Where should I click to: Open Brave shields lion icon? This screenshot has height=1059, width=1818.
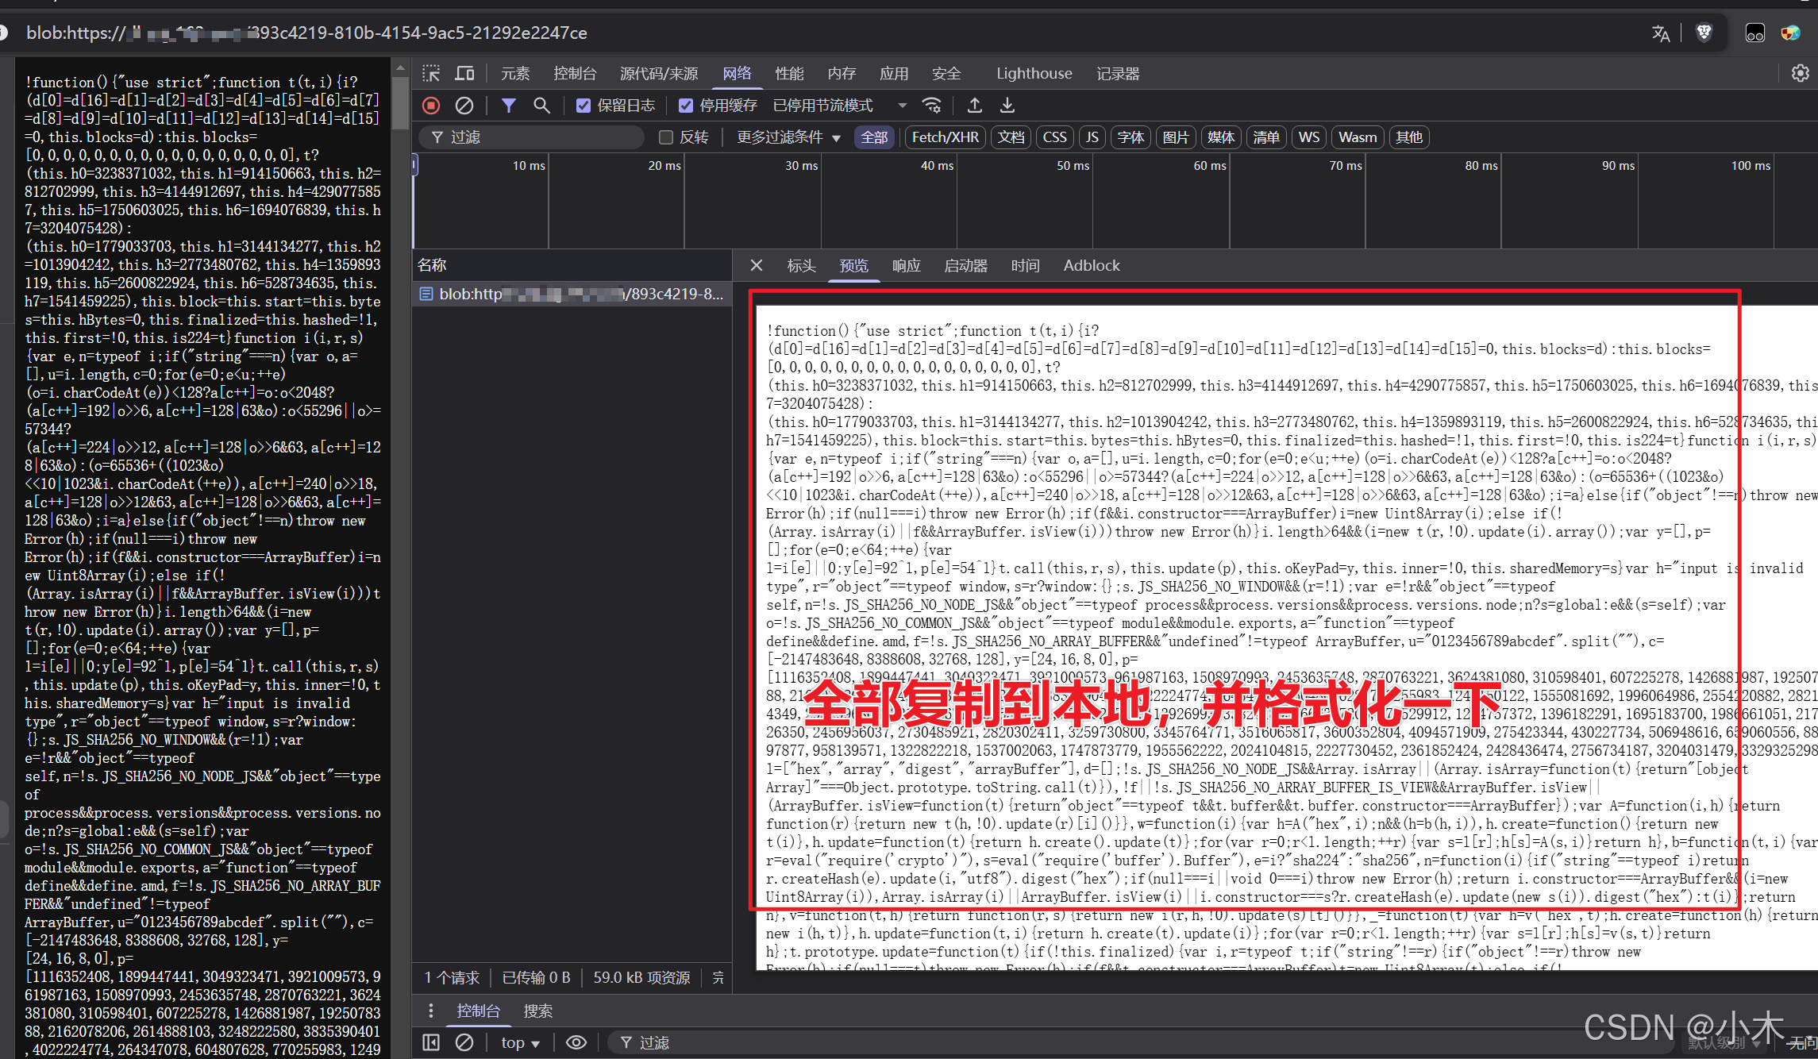(x=1704, y=33)
